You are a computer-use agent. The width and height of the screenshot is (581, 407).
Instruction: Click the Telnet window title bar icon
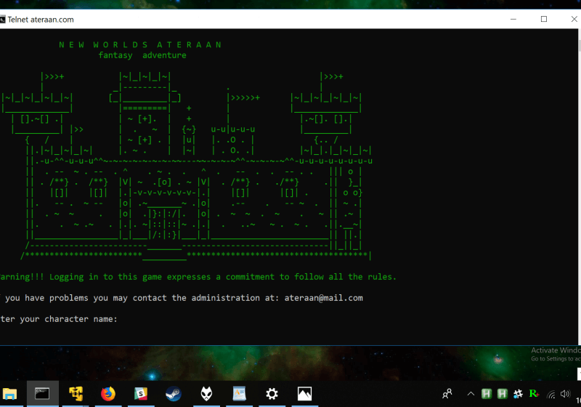2,20
